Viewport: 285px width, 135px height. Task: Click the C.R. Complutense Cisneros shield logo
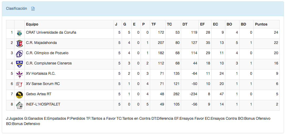point(19,64)
